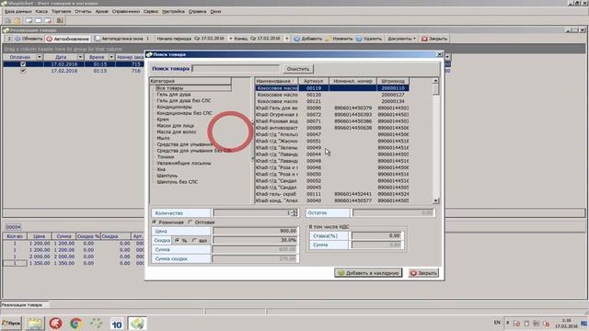Toggle Оплачен checkbox for order 716
Viewport: 589px width, 331px height.
[x=23, y=71]
